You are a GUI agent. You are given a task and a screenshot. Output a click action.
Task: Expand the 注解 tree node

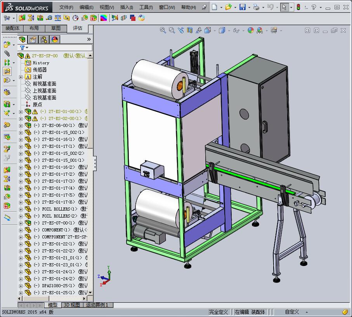click(x=21, y=77)
